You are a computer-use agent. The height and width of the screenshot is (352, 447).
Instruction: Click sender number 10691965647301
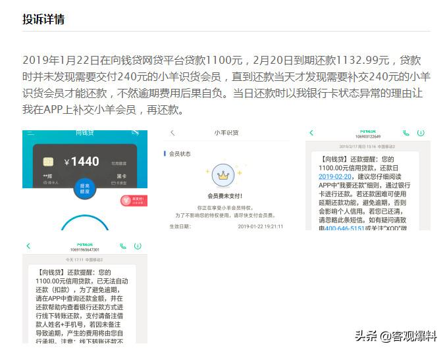[85, 250]
